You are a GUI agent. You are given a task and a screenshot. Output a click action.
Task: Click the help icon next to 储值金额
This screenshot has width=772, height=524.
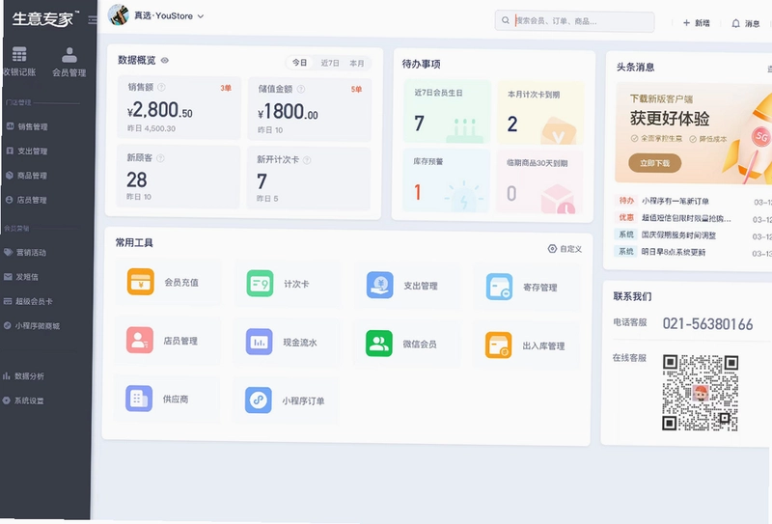click(x=301, y=89)
